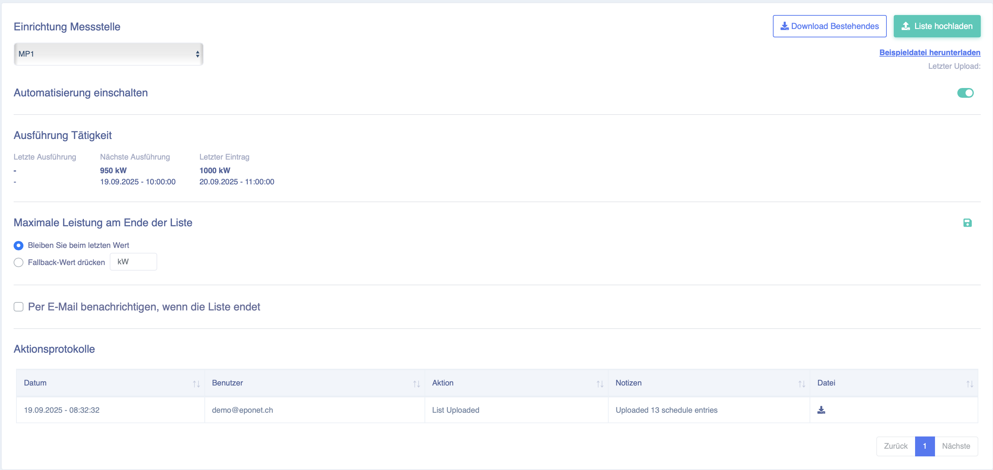
Task: Click the Letzter Upload label
Action: coord(954,66)
